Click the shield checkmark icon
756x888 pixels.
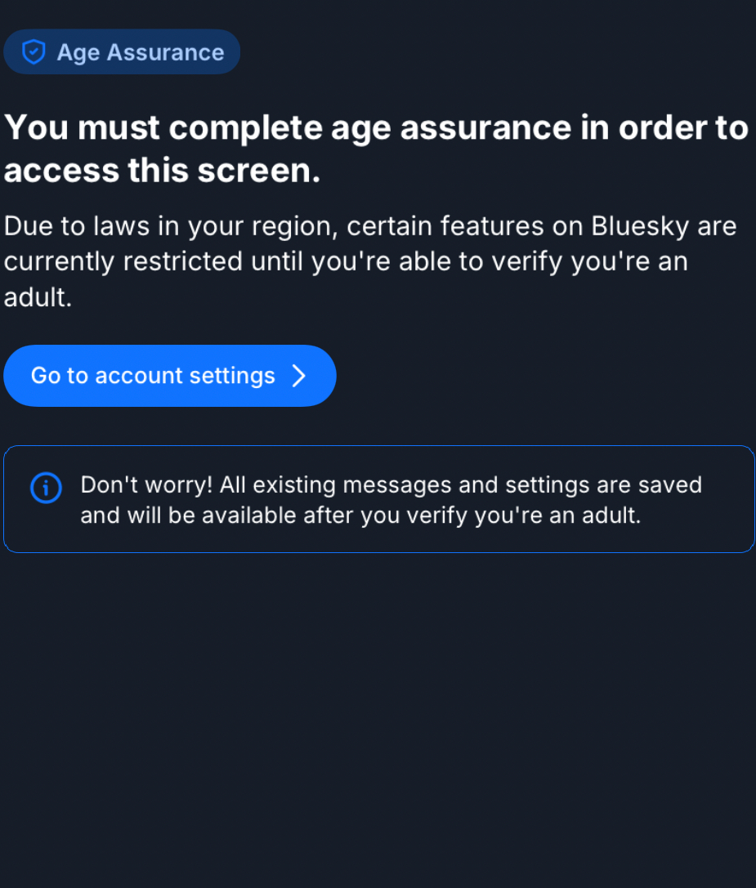[x=34, y=52]
